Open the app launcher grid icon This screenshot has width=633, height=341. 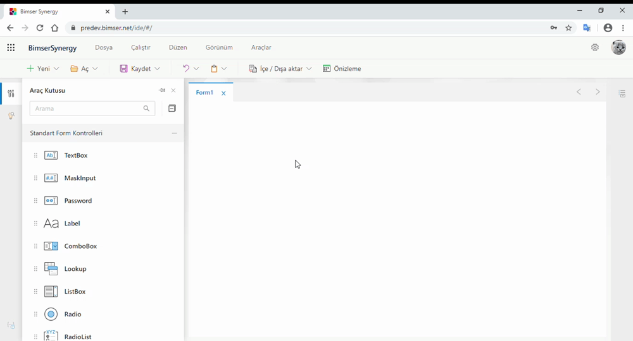coord(11,47)
